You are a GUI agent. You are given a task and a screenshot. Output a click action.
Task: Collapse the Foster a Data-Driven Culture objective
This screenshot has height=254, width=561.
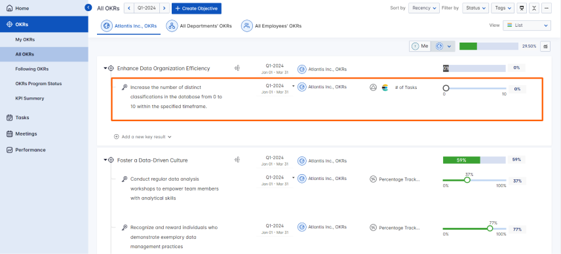[106, 160]
